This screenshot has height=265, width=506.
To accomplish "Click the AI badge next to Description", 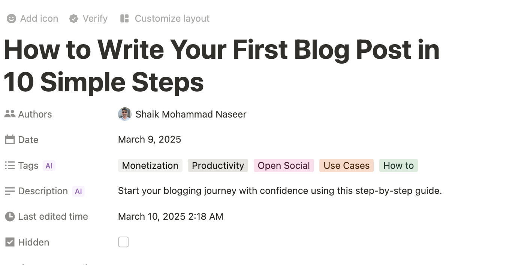I will point(78,191).
